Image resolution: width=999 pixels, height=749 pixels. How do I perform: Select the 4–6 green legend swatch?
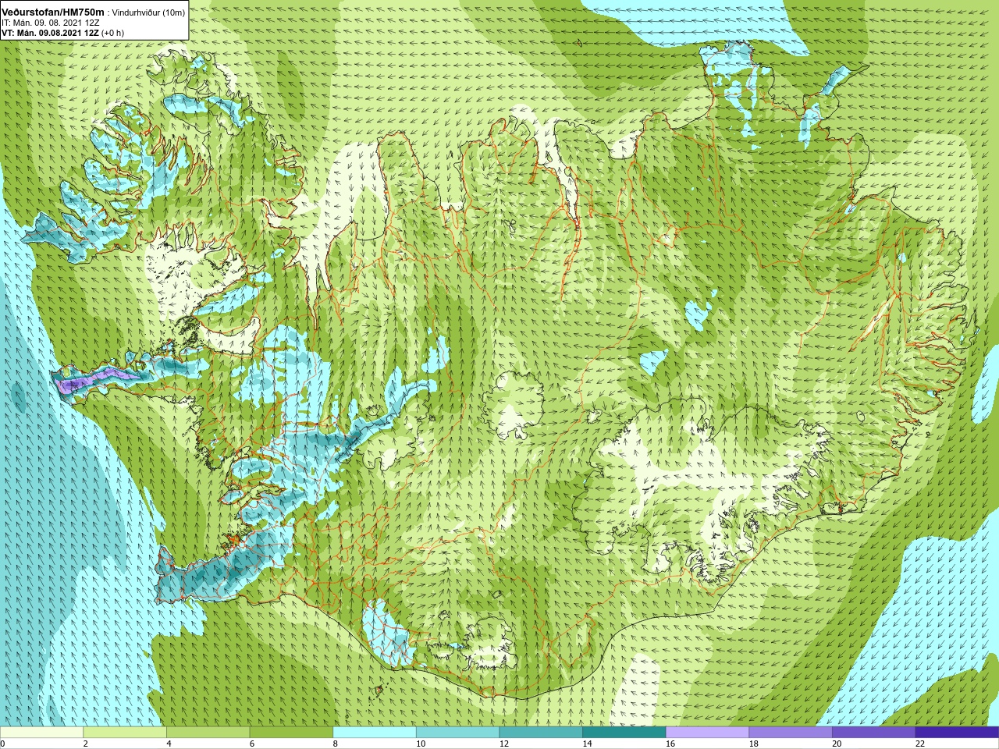point(208,733)
